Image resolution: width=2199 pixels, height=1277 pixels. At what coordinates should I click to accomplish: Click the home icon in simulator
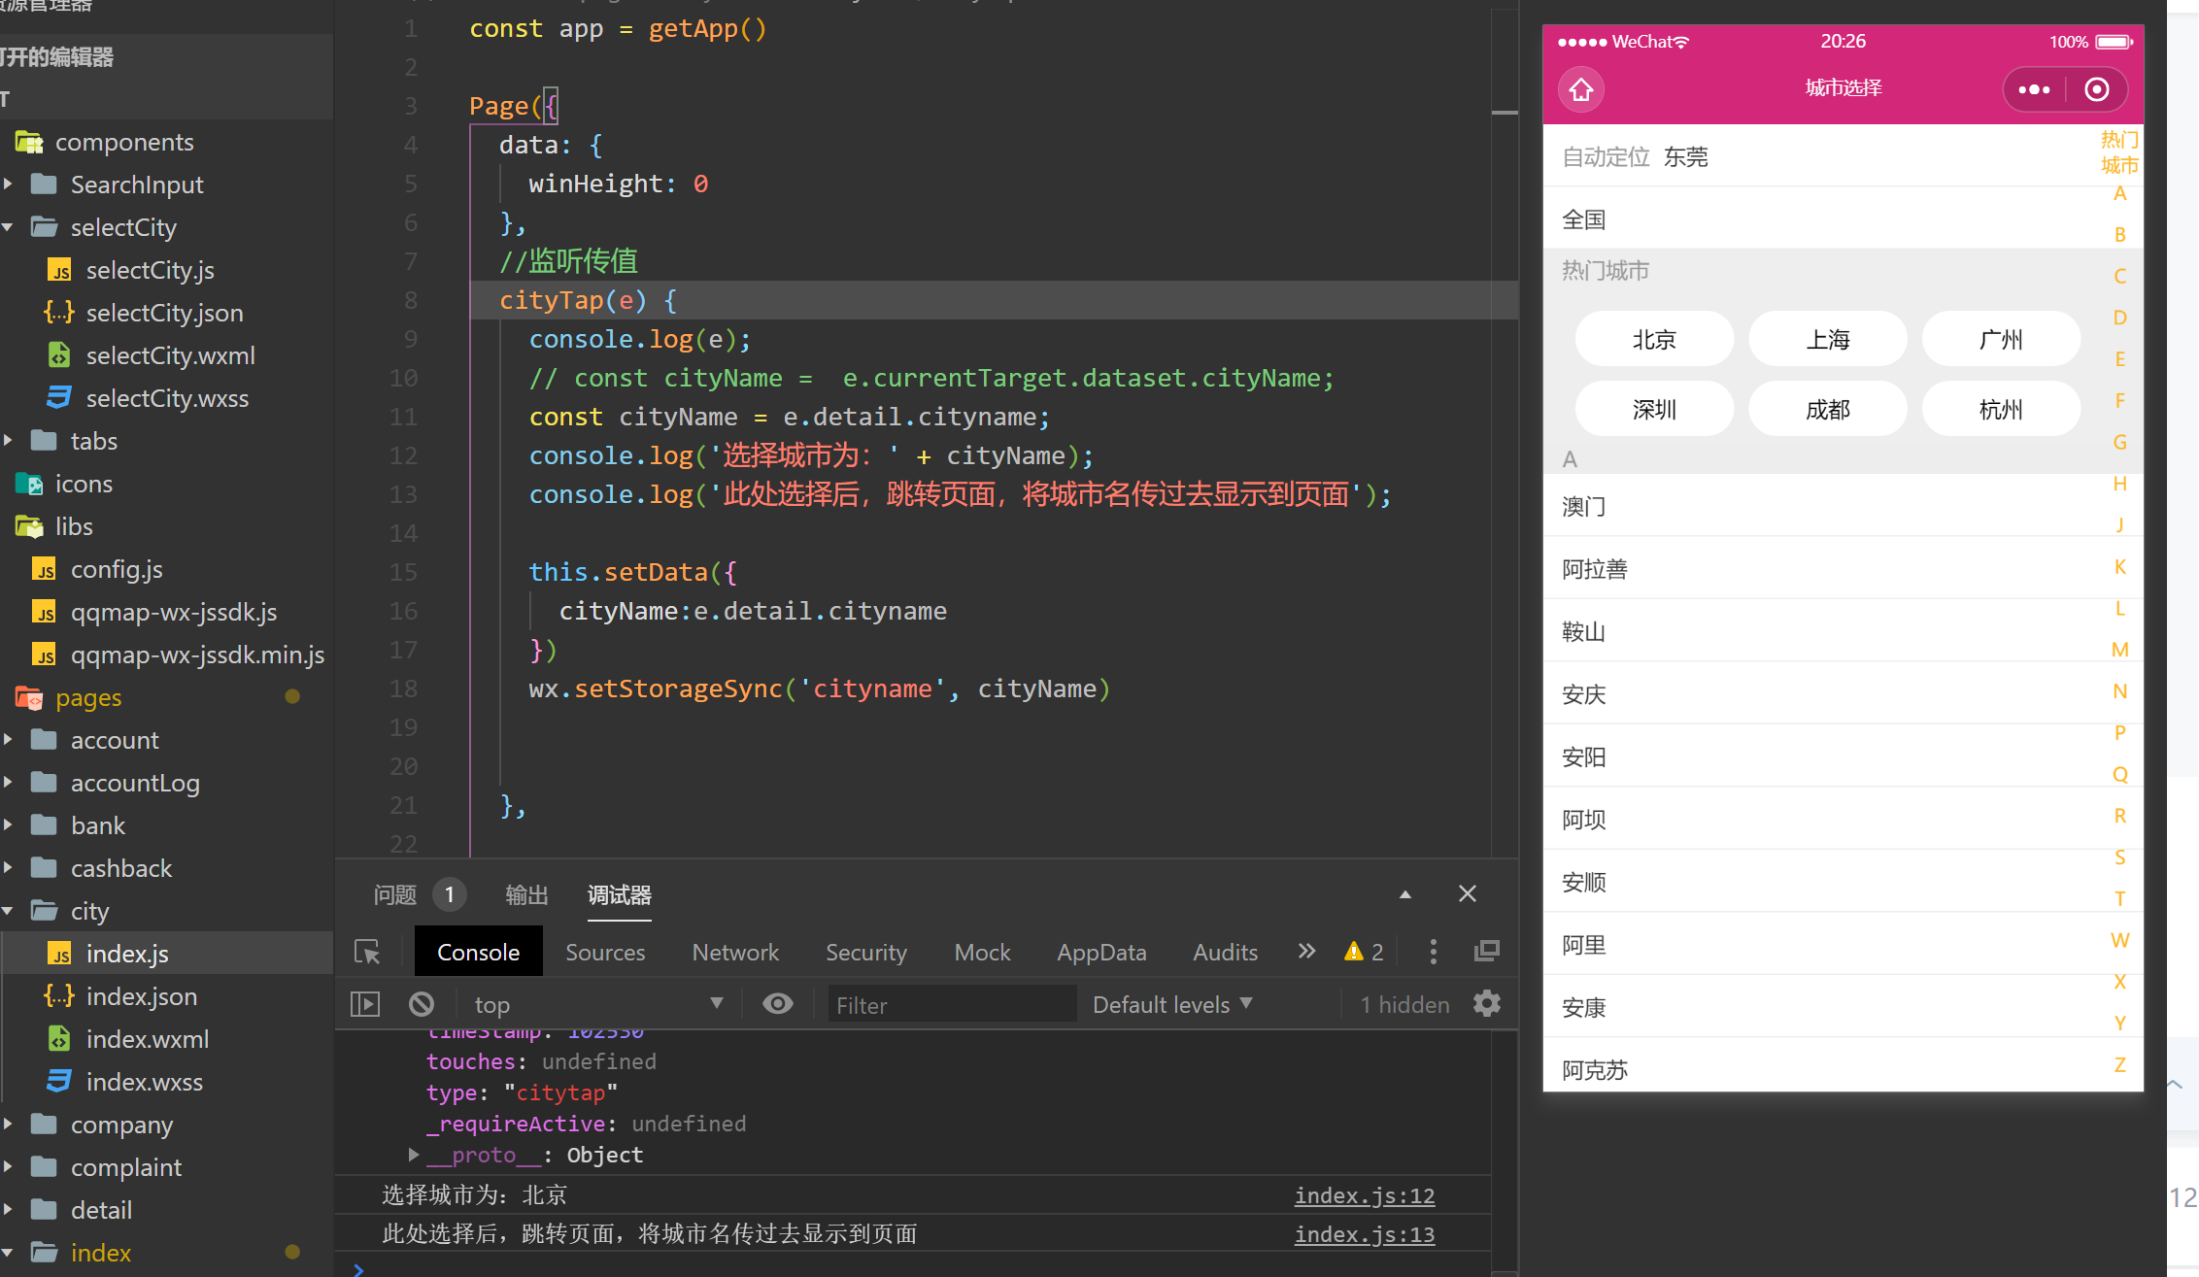pos(1581,89)
